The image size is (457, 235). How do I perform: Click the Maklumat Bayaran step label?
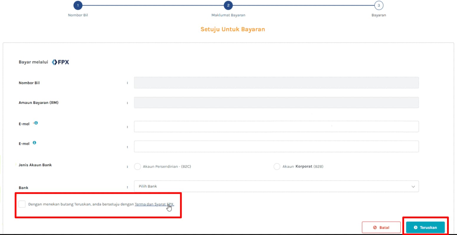(228, 15)
